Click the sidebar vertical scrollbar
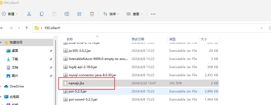This screenshot has width=271, height=105. [56, 73]
